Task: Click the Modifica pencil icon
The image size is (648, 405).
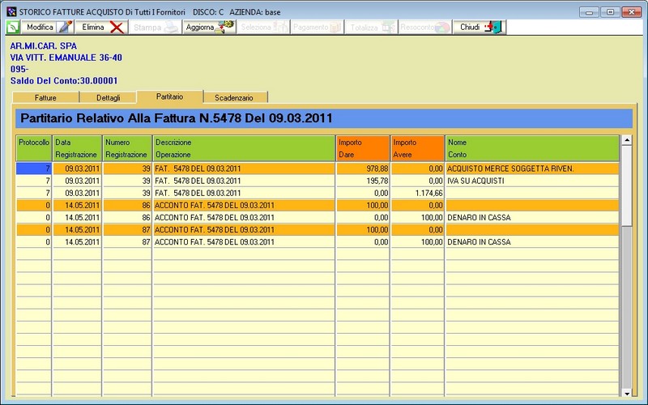Action: point(65,28)
